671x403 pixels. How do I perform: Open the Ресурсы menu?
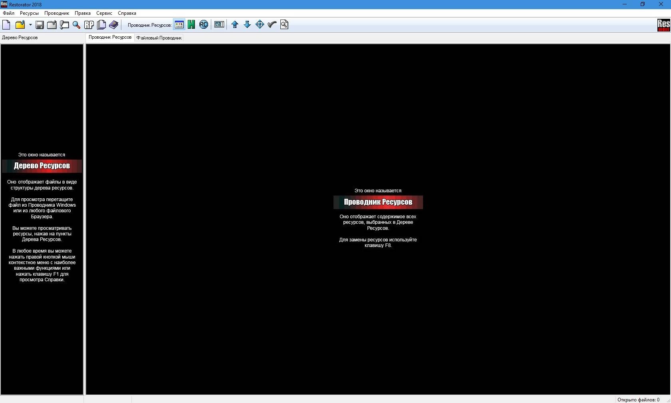pos(29,13)
